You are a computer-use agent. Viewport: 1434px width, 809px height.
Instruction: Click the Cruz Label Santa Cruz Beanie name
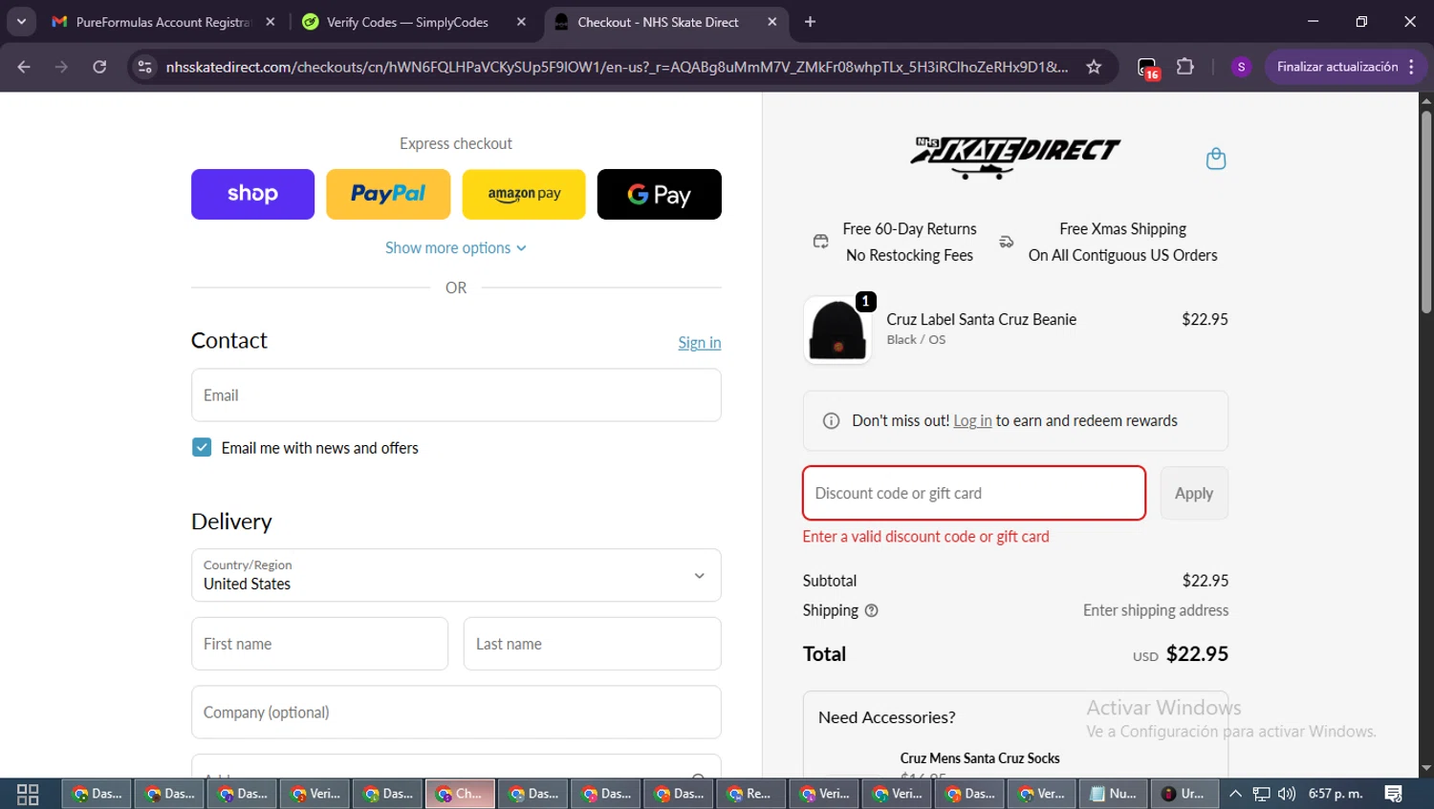pyautogui.click(x=981, y=320)
